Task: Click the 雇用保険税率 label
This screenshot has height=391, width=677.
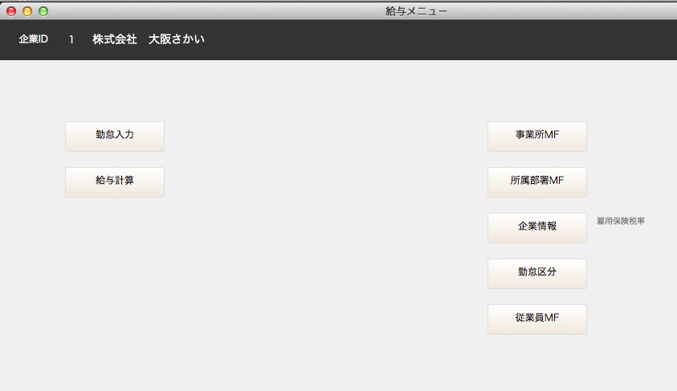Action: (621, 221)
